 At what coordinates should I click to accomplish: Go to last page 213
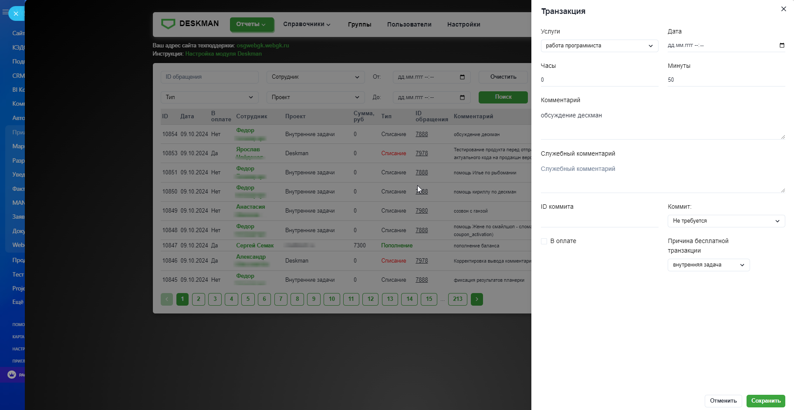tap(458, 299)
